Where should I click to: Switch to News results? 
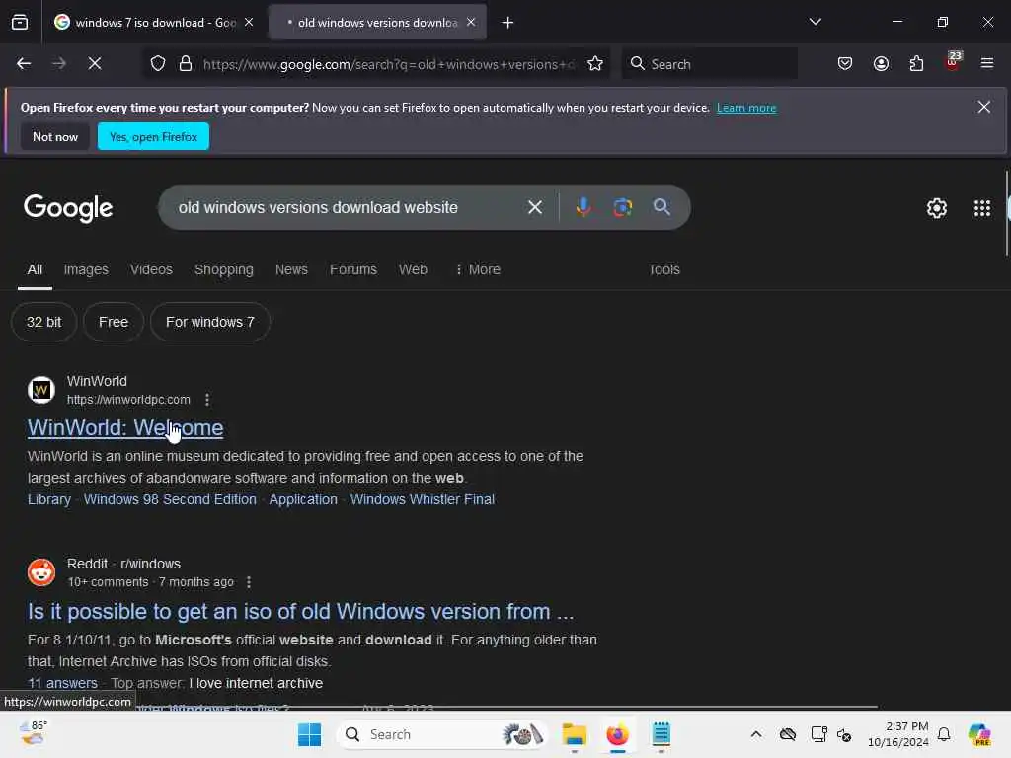291,269
